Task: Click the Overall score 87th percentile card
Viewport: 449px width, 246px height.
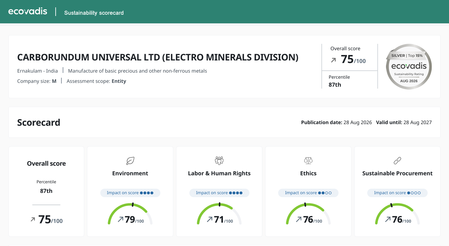Action: tap(46, 191)
